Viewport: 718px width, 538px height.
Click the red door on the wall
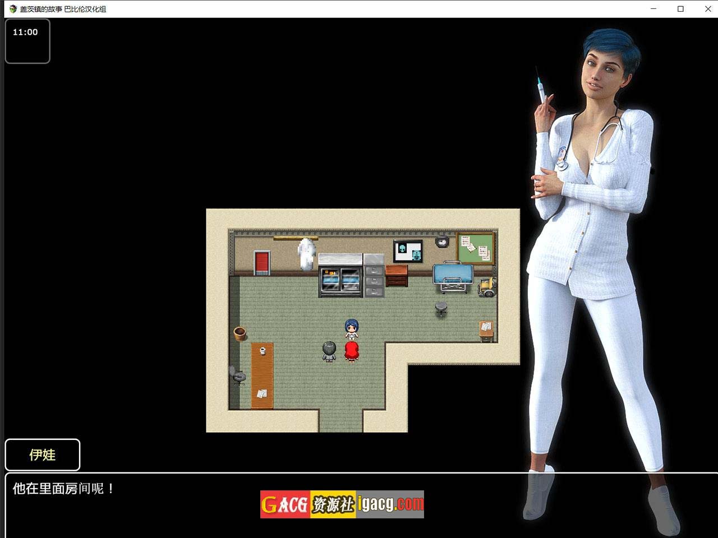click(262, 262)
